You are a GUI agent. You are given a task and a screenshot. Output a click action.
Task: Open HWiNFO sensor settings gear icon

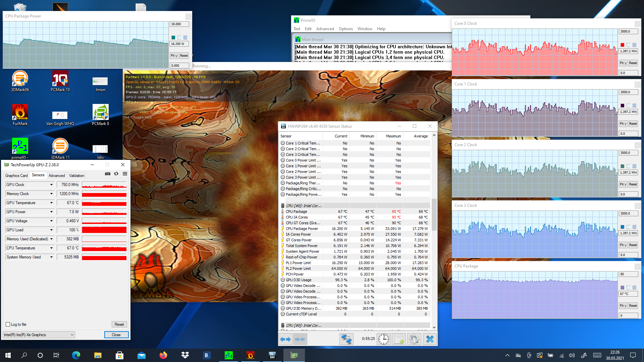coord(414,339)
